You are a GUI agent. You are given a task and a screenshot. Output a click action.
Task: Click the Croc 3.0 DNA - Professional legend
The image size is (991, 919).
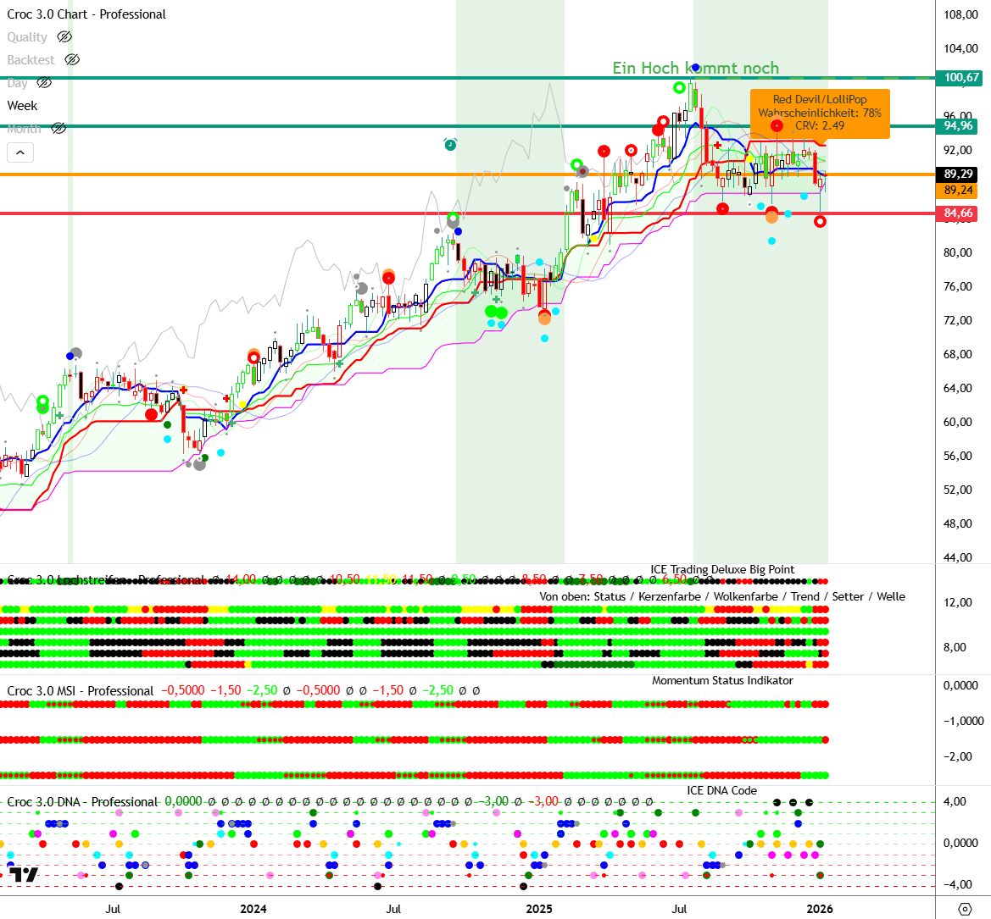82,802
